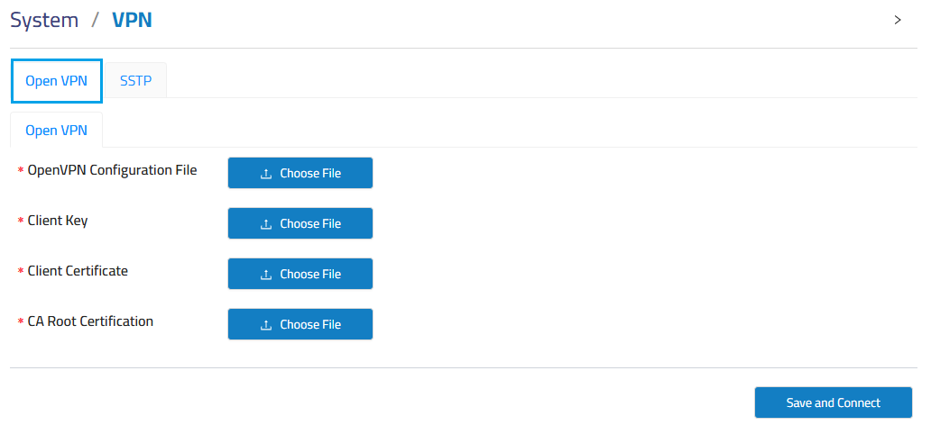The width and height of the screenshot is (931, 434).
Task: Click upload icon for OpenVPN Configuration File
Action: [x=266, y=174]
